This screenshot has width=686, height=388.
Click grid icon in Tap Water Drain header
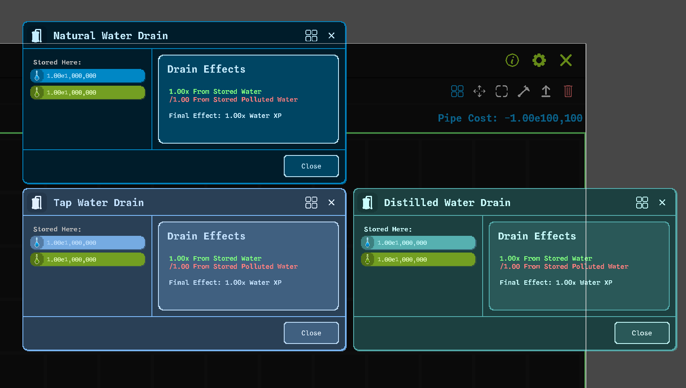click(x=311, y=202)
